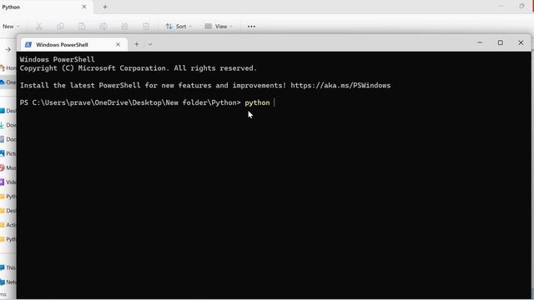
Task: Add a new tab in File Explorer
Action: (x=105, y=7)
